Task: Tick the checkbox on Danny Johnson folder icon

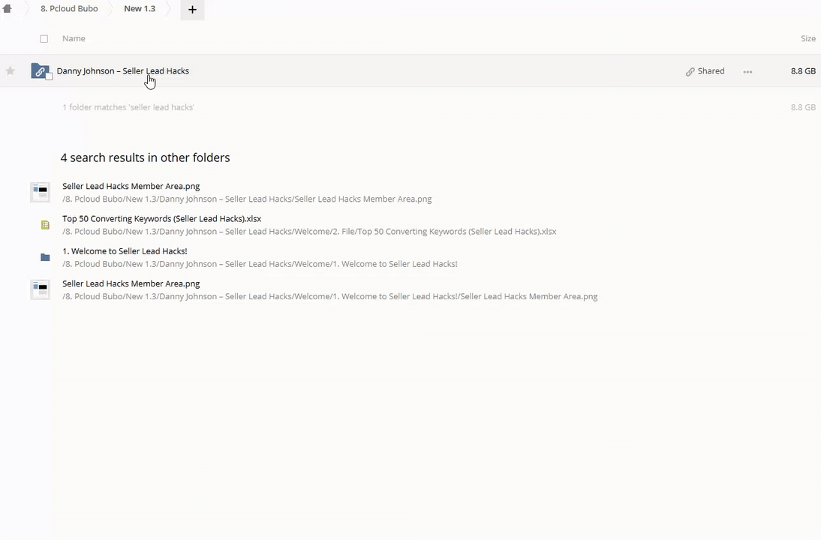Action: click(50, 76)
